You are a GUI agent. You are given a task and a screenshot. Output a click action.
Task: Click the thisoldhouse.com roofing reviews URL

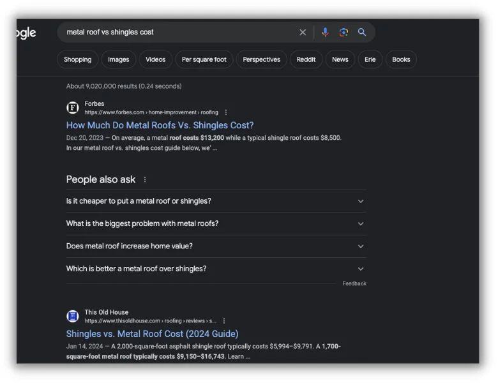pyautogui.click(x=150, y=320)
